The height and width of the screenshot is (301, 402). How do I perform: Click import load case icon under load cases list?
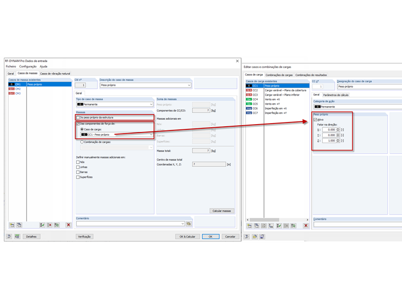271,226
